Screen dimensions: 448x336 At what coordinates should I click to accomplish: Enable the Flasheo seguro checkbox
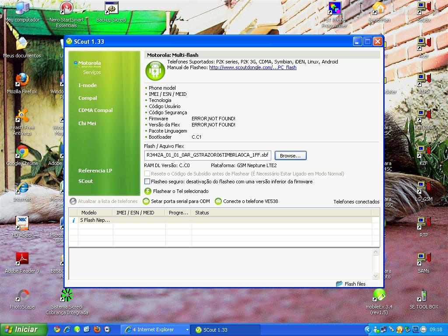tap(147, 181)
